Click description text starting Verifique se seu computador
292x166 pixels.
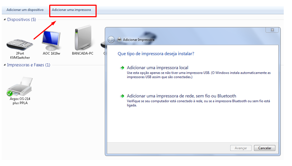[x=198, y=103]
